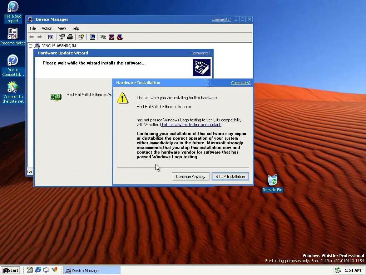Click Comments? link in Hardware Update Wizard title

[x=200, y=53]
